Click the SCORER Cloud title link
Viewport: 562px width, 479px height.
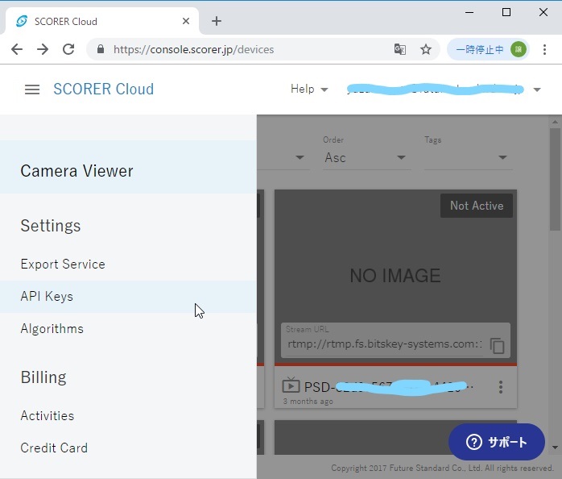point(104,89)
